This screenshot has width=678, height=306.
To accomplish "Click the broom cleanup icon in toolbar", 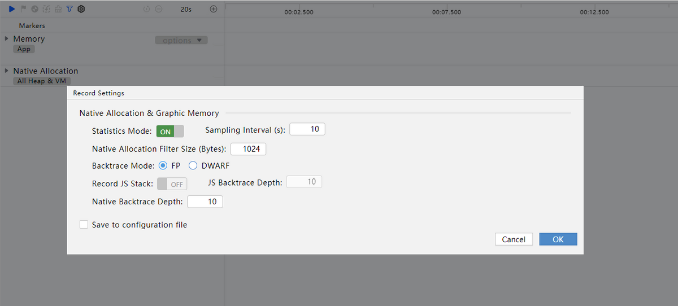I will 58,9.
